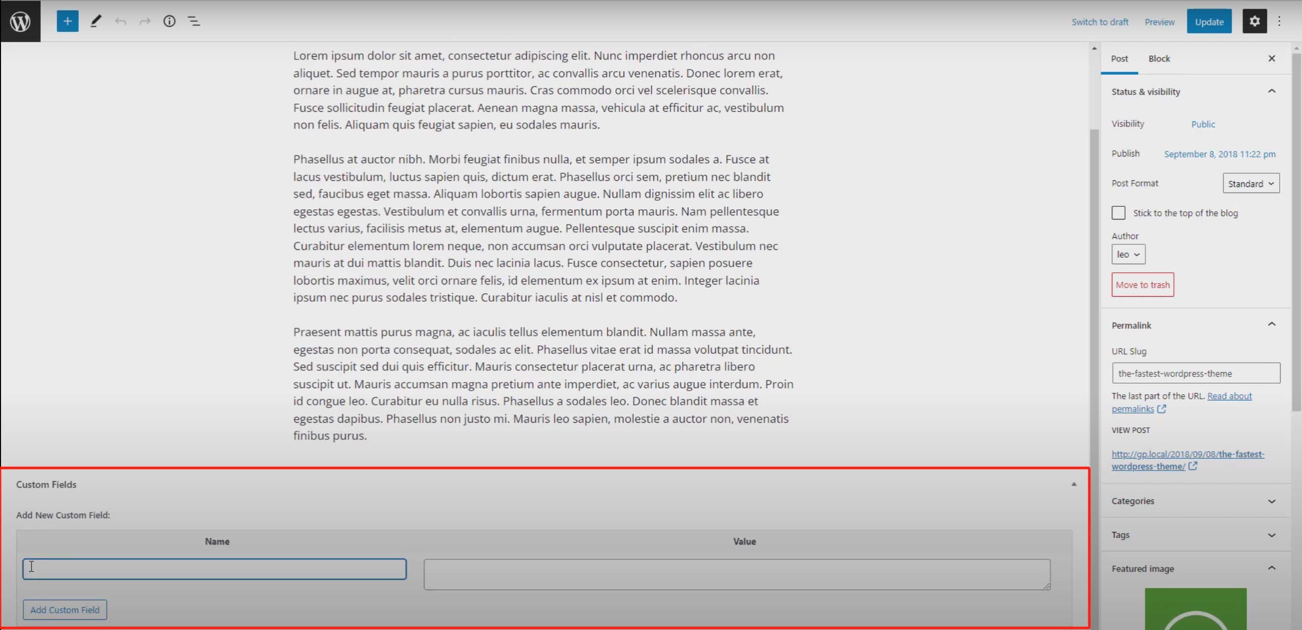Open the editor settings gear

(x=1255, y=21)
